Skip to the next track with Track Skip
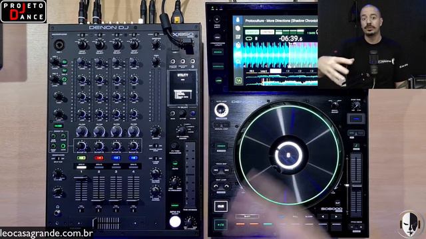The width and height of the screenshot is (426, 239). (x=226, y=170)
